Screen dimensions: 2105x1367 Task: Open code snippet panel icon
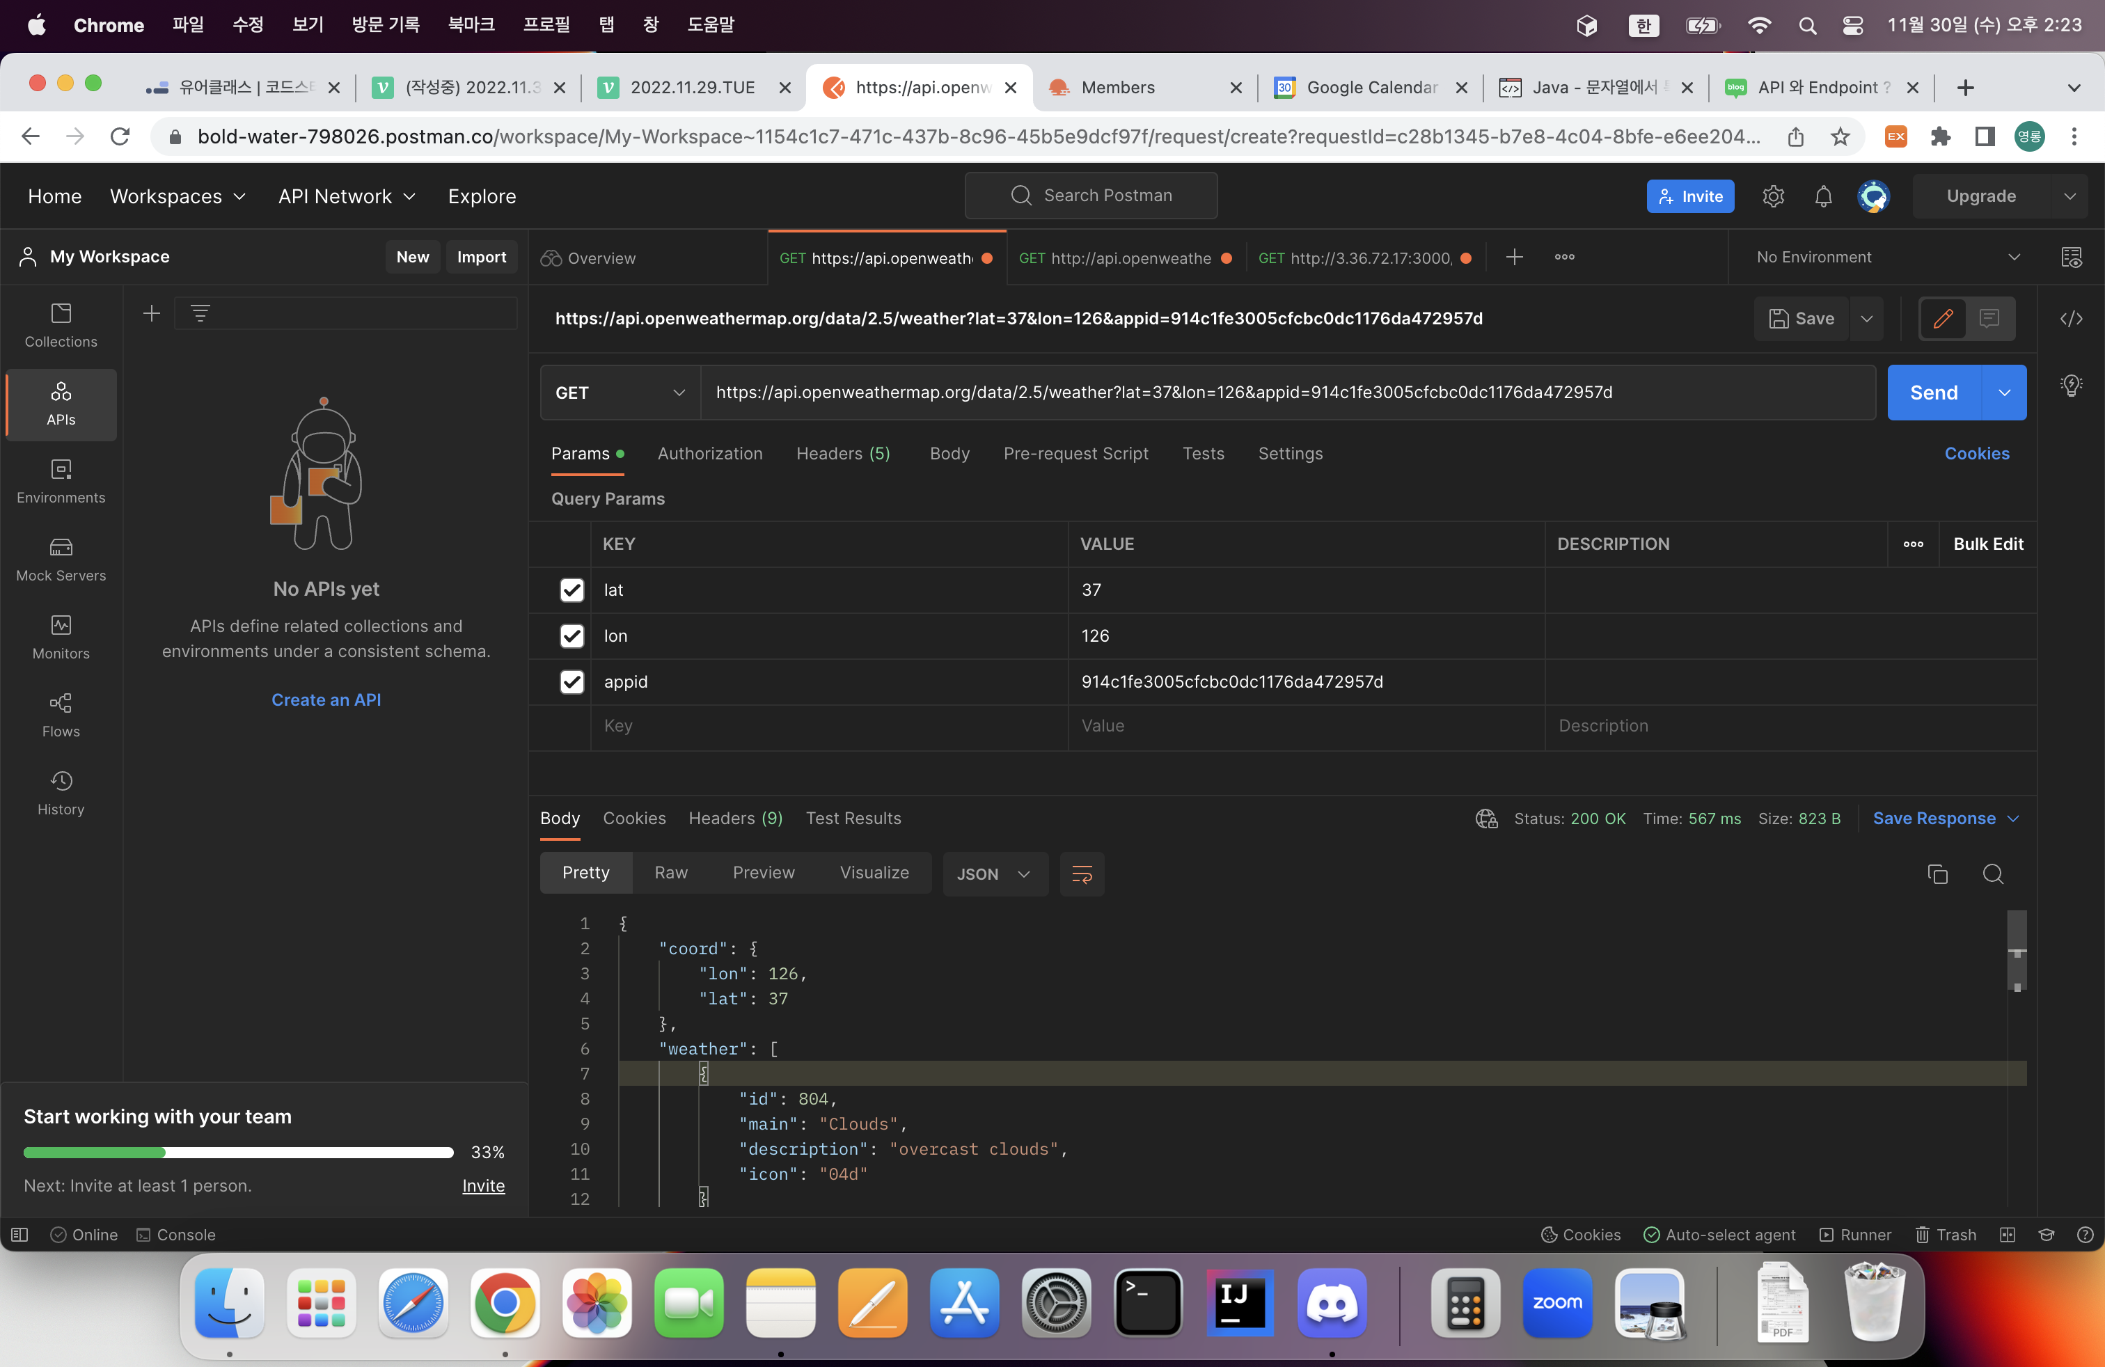click(2072, 319)
